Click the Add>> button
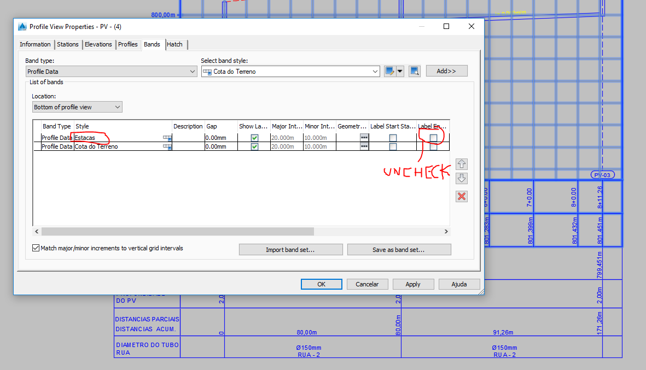The image size is (646, 370). [x=446, y=71]
